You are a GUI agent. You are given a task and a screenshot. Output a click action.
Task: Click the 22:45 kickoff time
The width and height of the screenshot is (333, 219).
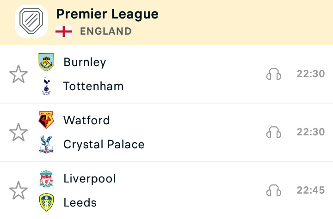(311, 190)
